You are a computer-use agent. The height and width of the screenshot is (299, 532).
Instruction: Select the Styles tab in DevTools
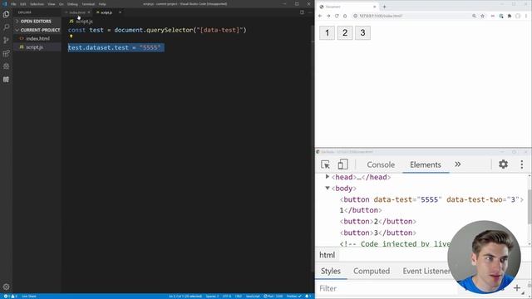click(x=331, y=272)
